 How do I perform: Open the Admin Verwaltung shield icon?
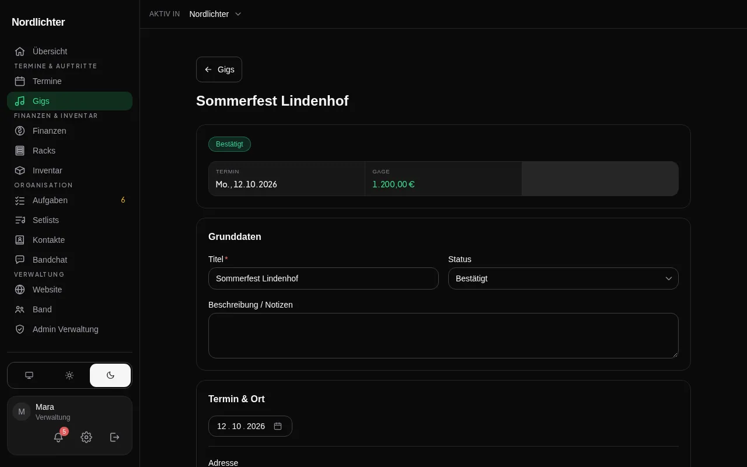point(20,329)
